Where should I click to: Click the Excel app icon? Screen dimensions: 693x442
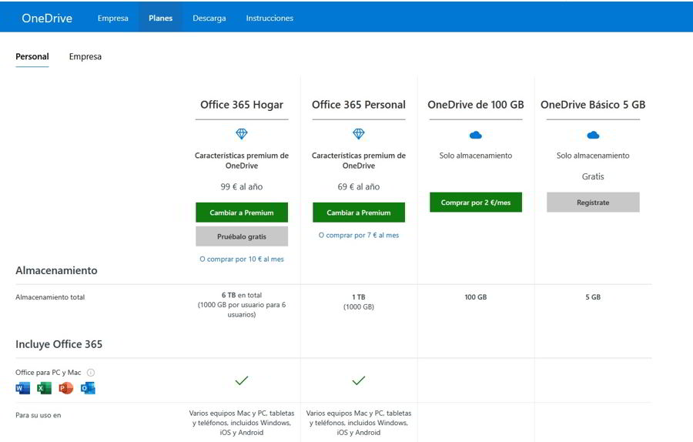44,388
